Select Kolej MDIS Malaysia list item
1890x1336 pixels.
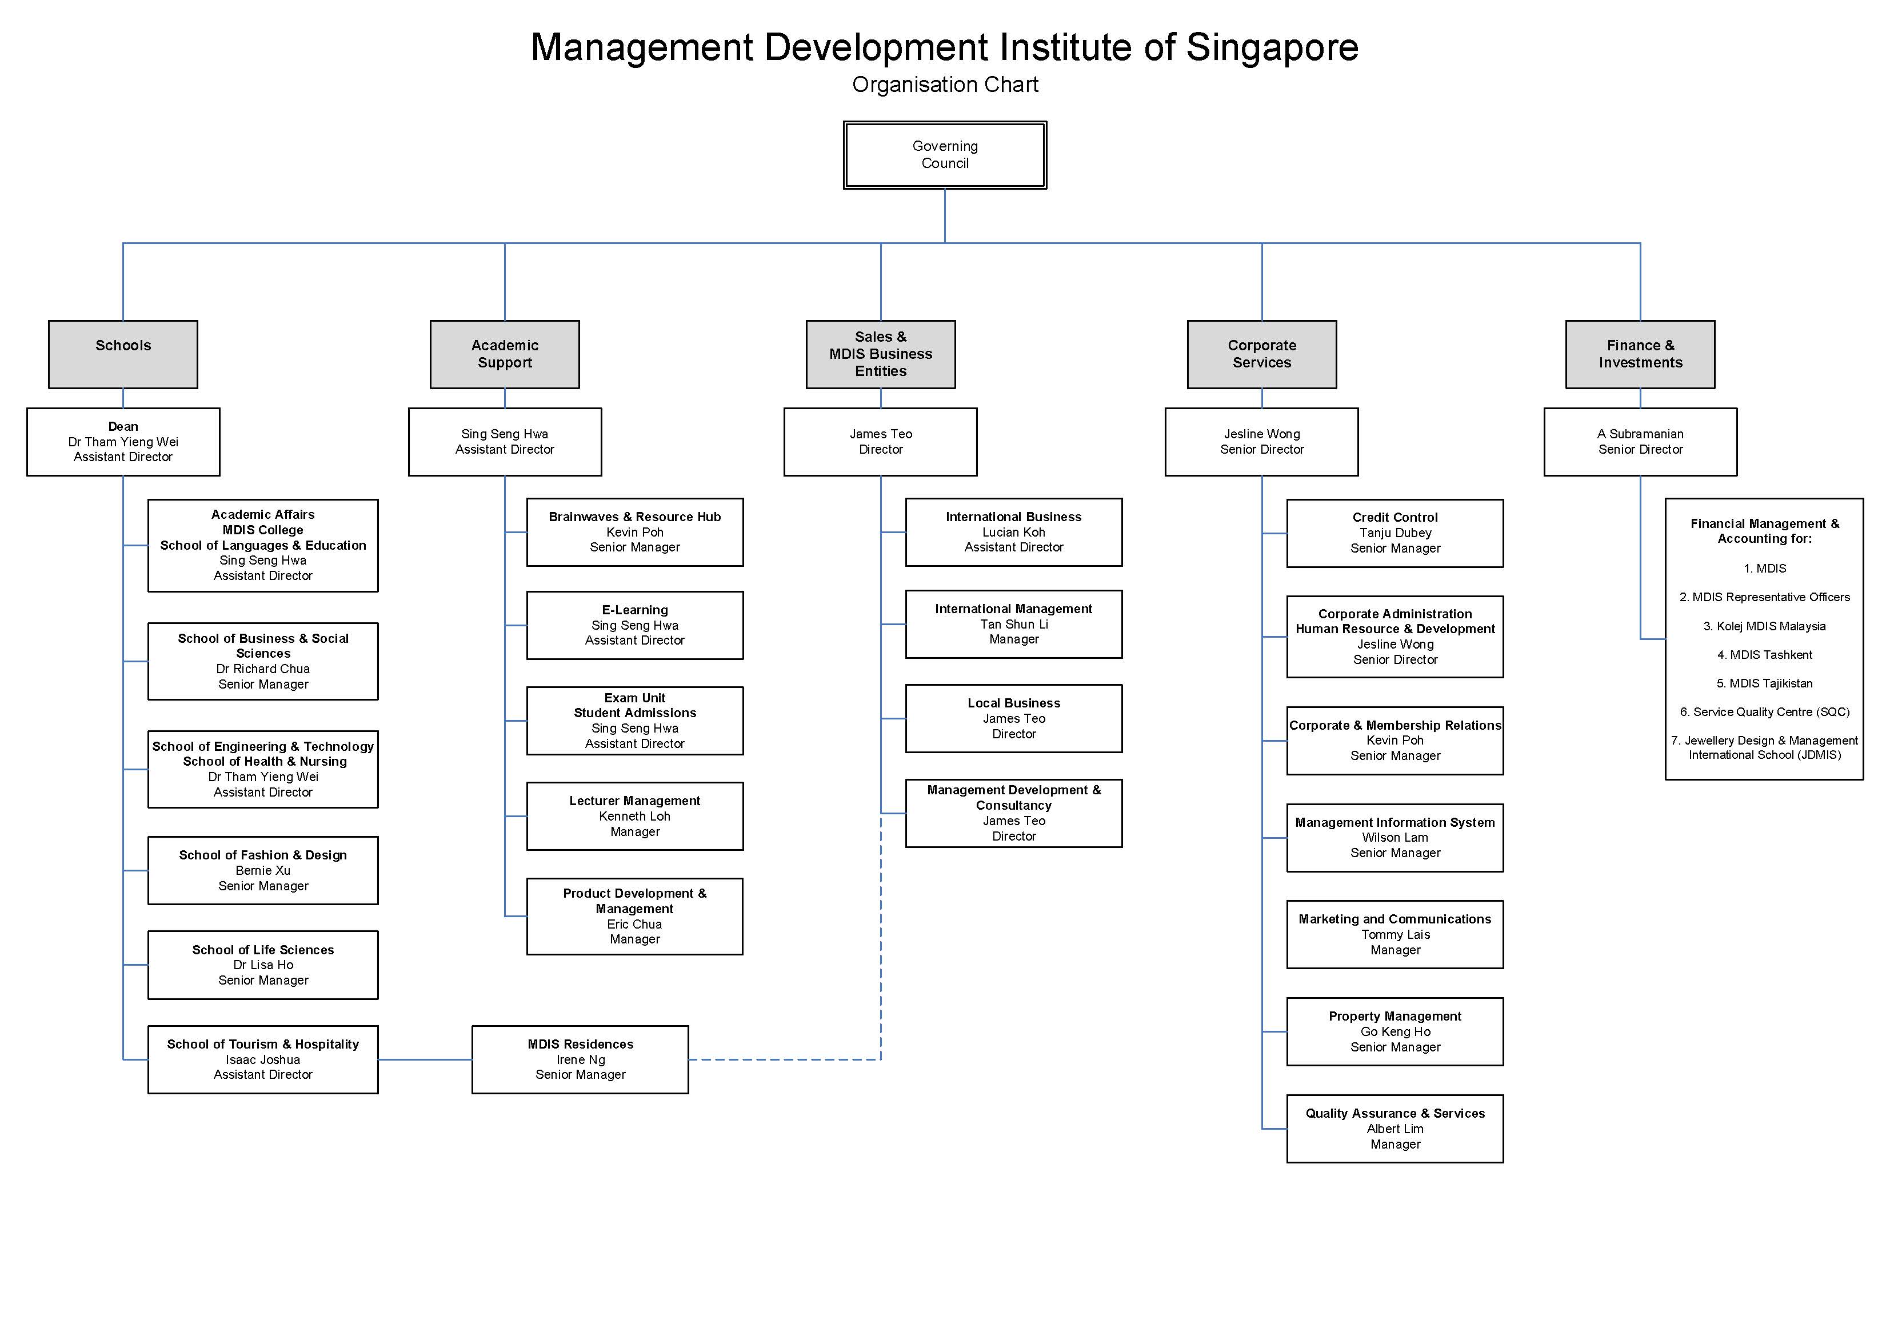click(x=1764, y=626)
